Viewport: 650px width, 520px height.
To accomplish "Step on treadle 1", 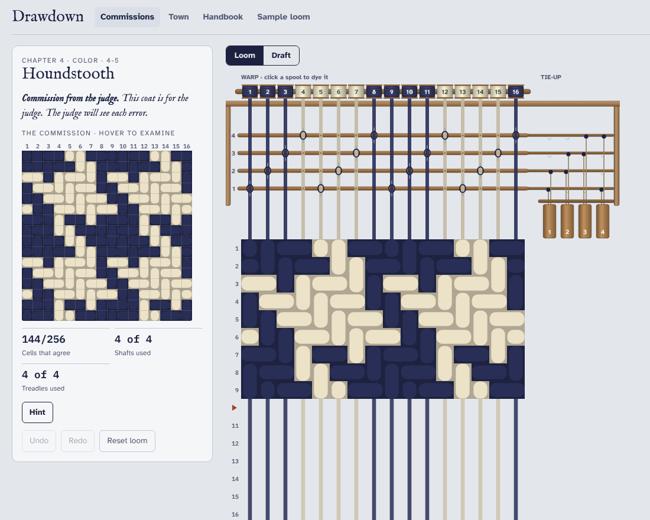I will tap(550, 221).
